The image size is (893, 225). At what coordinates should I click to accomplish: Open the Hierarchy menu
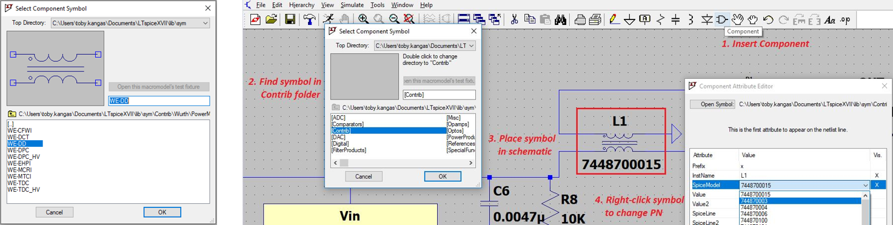[x=301, y=5]
